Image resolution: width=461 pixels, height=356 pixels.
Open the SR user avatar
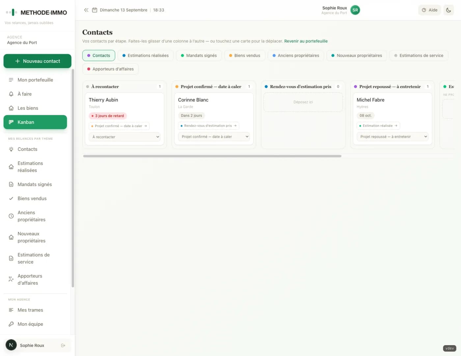[355, 10]
